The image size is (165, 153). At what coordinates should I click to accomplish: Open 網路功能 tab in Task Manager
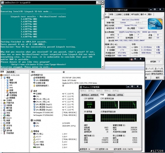tap(112, 95)
